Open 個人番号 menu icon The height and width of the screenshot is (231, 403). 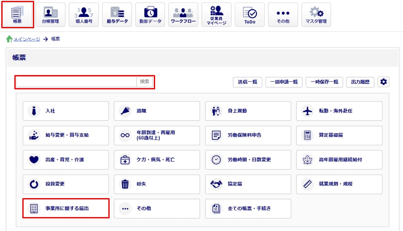[84, 15]
